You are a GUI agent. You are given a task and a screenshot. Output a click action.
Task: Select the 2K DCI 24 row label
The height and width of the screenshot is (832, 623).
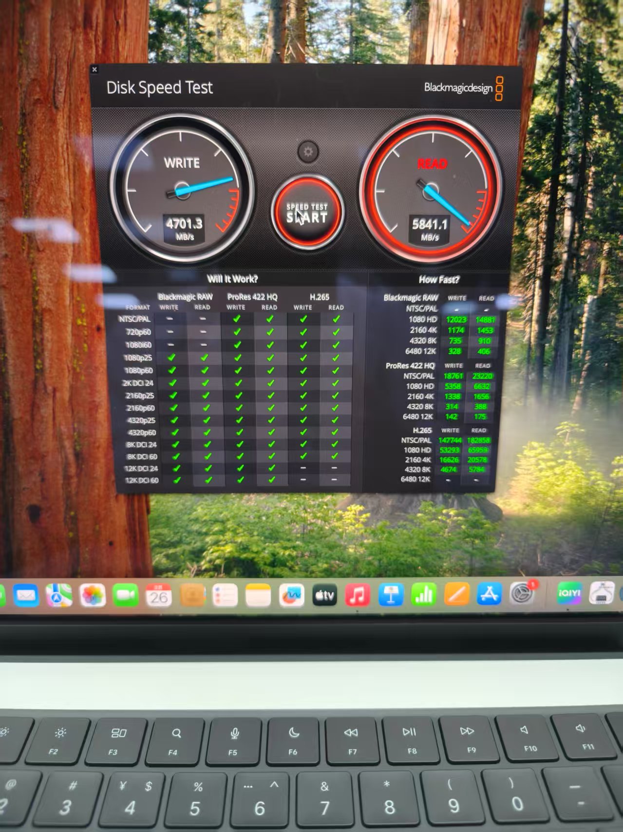pyautogui.click(x=138, y=383)
